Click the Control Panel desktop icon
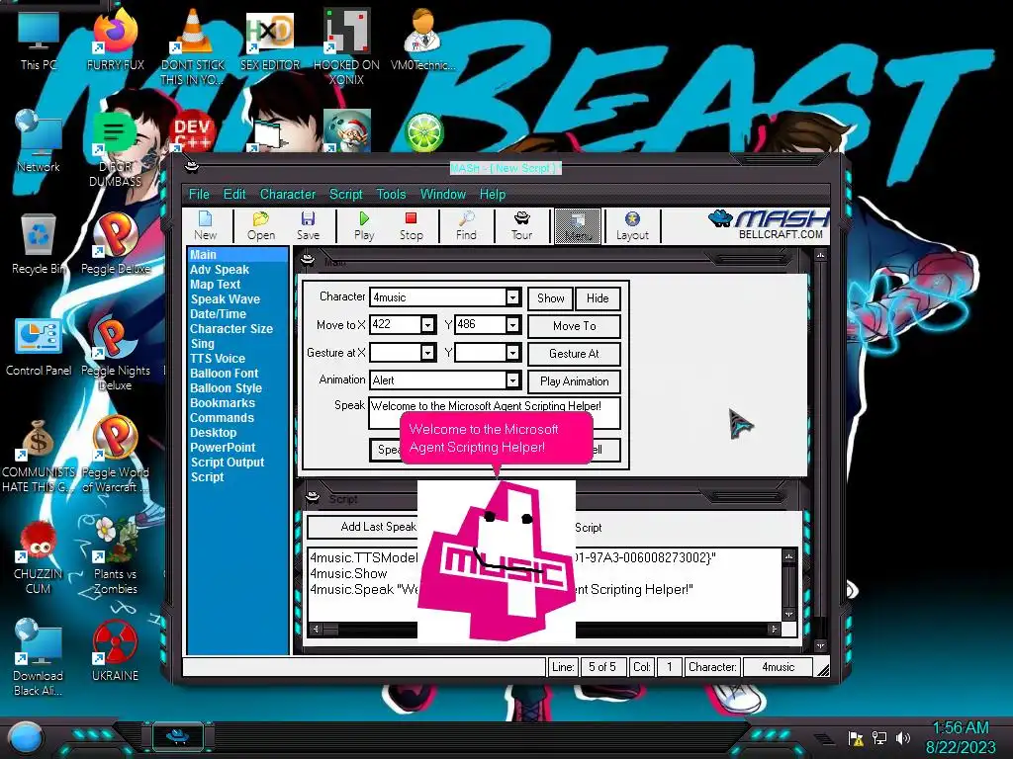 point(39,349)
